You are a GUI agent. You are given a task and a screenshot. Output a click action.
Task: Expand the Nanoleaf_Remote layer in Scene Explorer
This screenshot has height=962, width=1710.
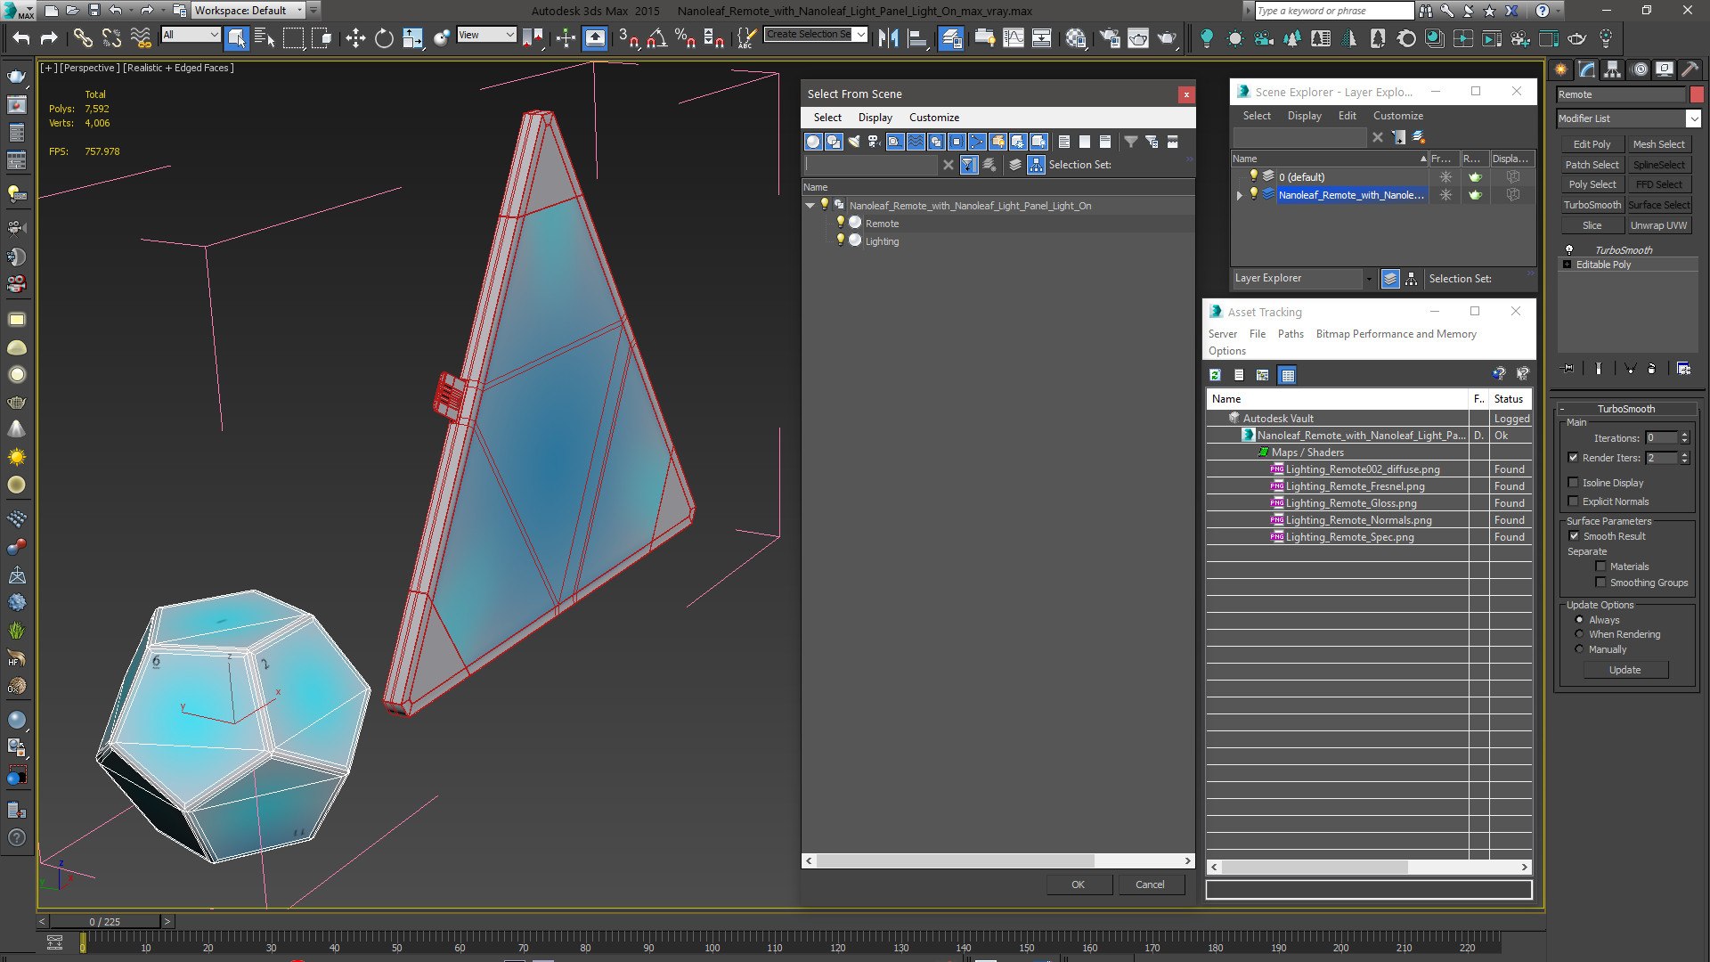1239,195
